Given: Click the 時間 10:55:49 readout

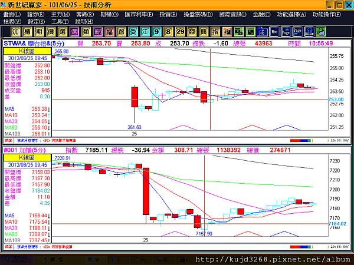Looking at the screenshot, I should (x=310, y=44).
